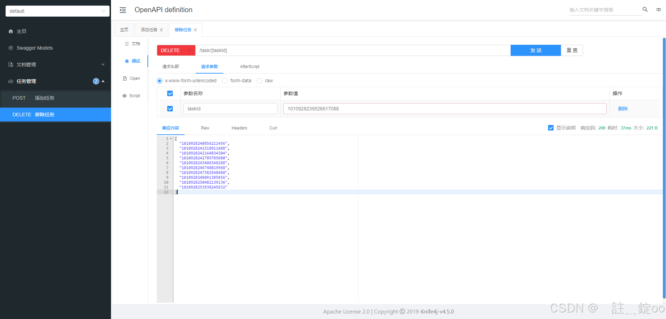Open the DELETE method dropdown

(x=176, y=50)
